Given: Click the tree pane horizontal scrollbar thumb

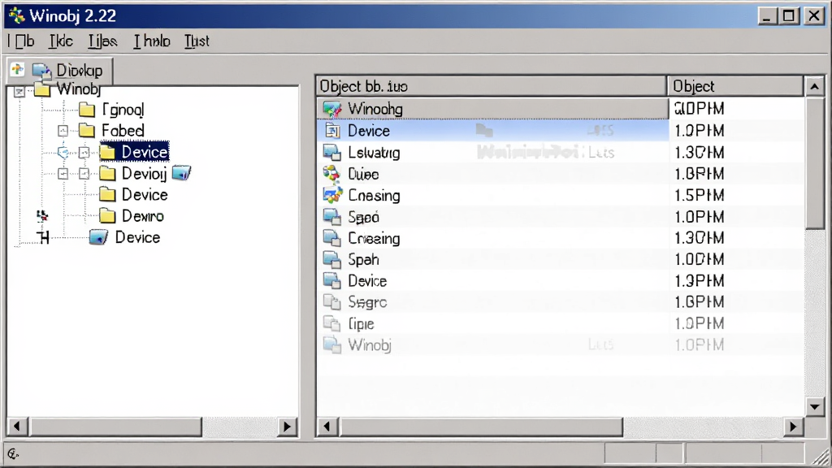Looking at the screenshot, I should pos(115,426).
